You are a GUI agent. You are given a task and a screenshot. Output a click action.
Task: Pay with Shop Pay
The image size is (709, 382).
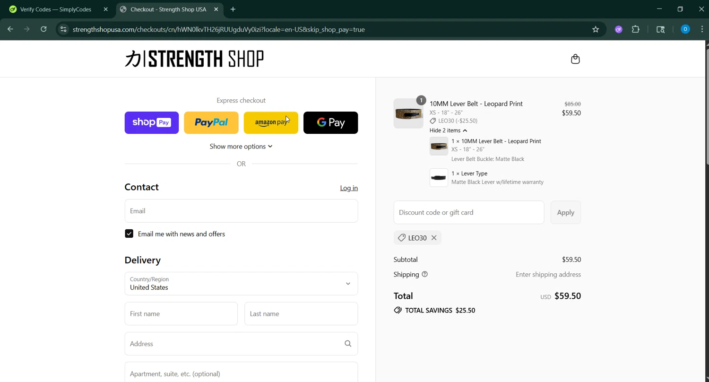152,122
